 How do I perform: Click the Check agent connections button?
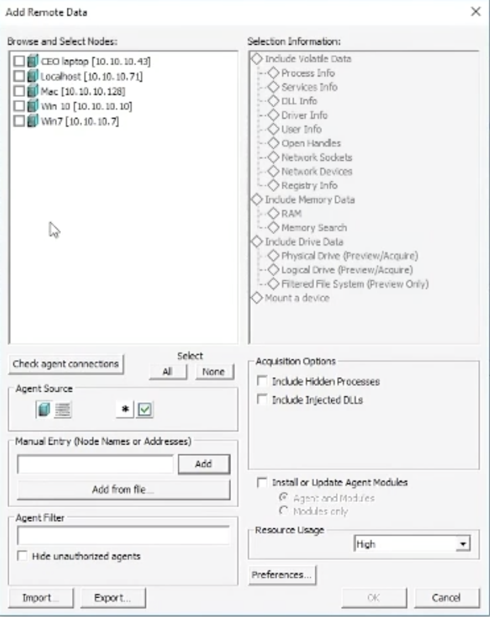click(66, 364)
